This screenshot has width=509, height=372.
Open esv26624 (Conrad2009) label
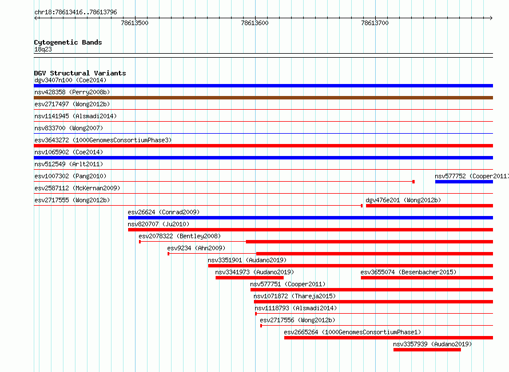point(164,212)
